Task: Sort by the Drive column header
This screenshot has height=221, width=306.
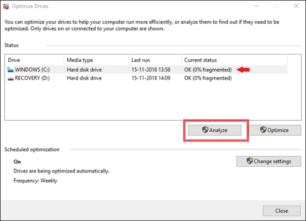Action: 35,60
